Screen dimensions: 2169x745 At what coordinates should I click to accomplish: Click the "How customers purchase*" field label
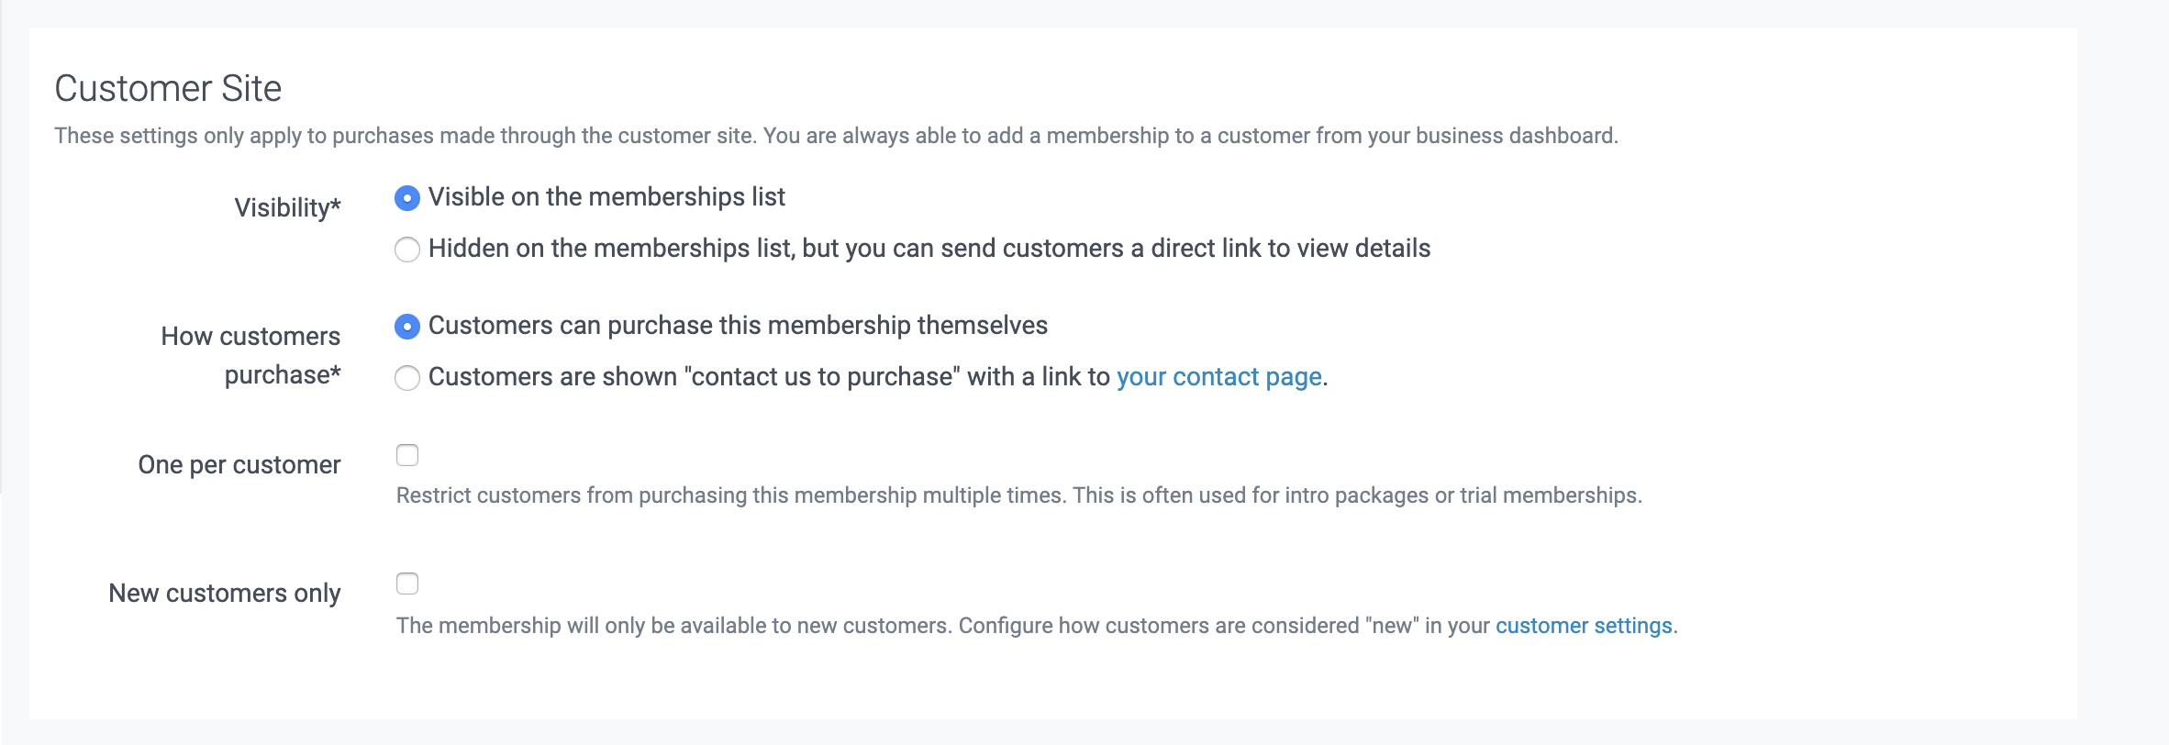coord(250,355)
